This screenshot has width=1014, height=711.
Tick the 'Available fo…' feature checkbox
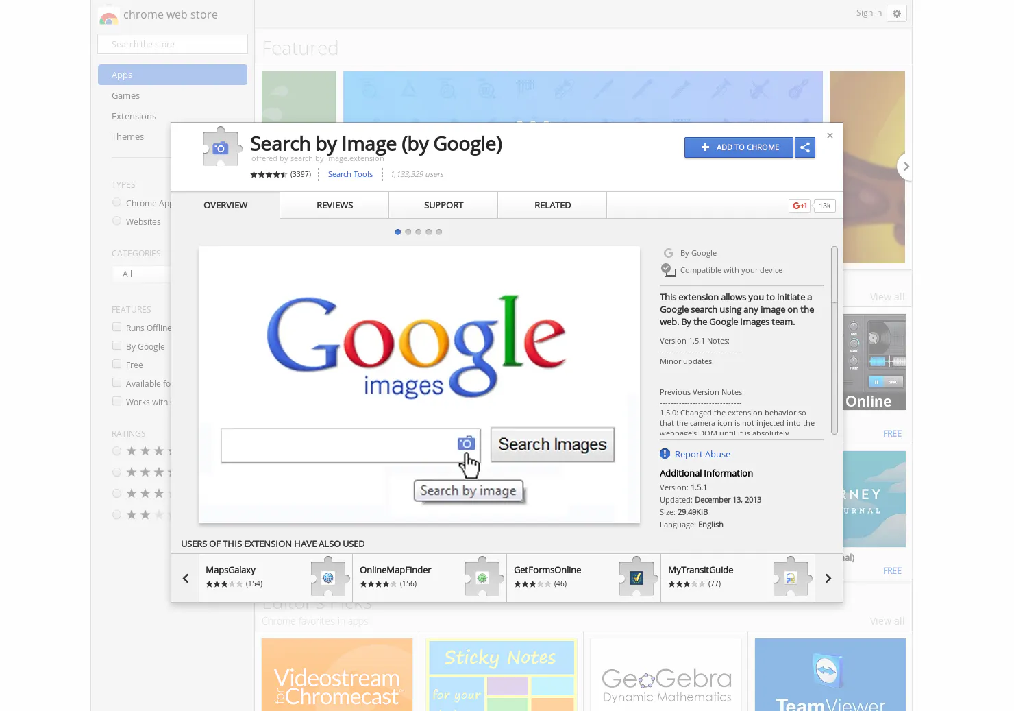pyautogui.click(x=116, y=383)
